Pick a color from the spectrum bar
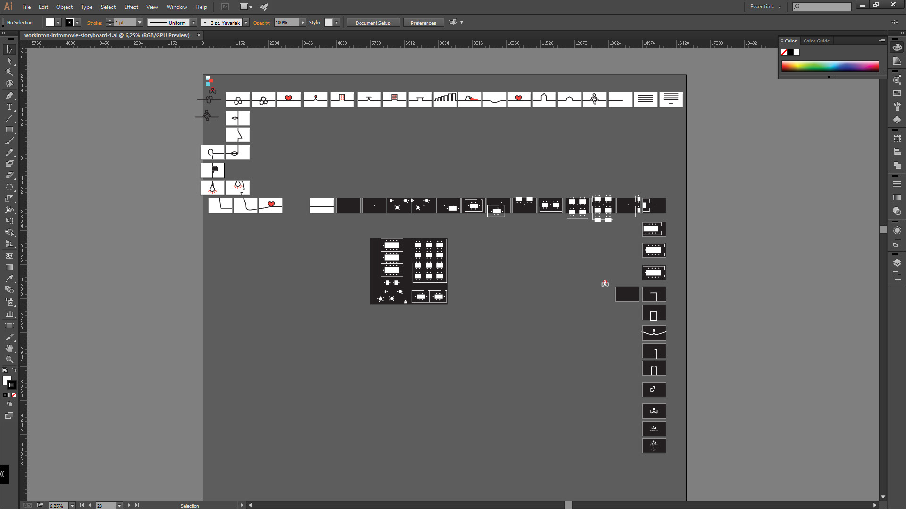906x509 pixels. pos(830,66)
